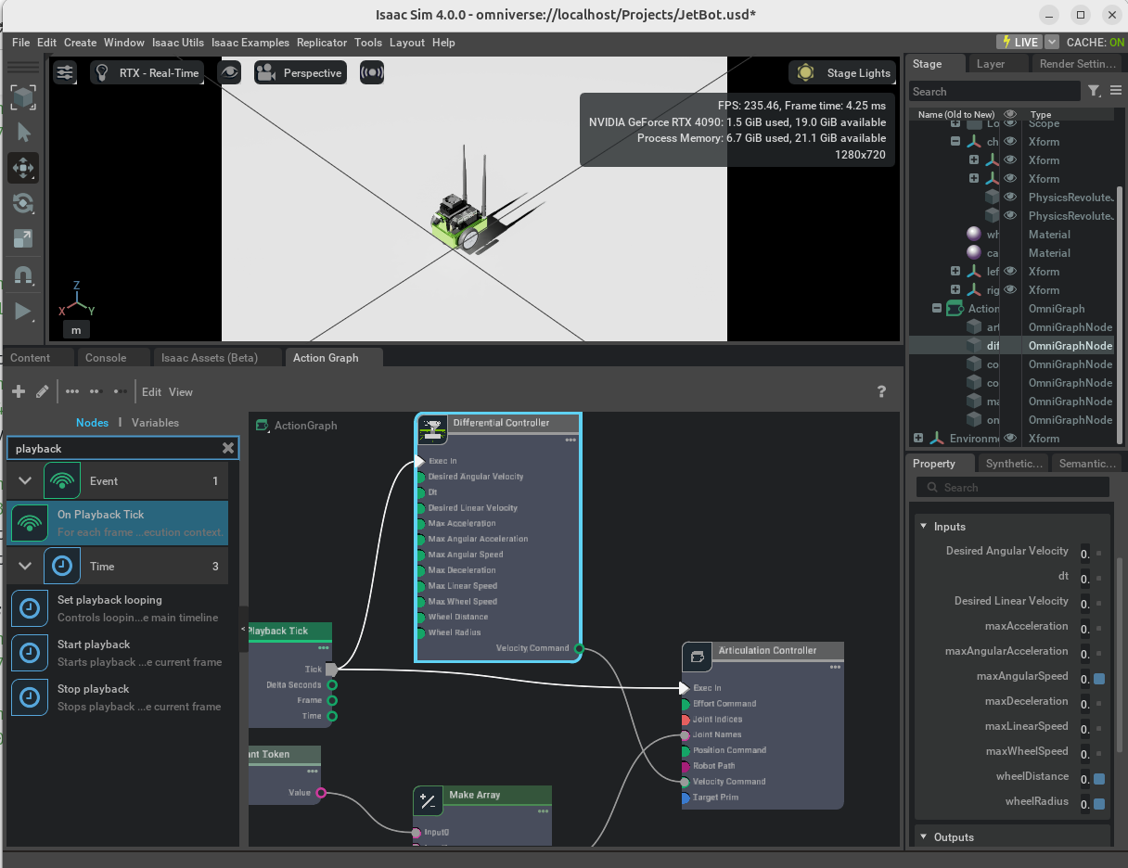Open Articulation Controller node options dots

point(835,667)
